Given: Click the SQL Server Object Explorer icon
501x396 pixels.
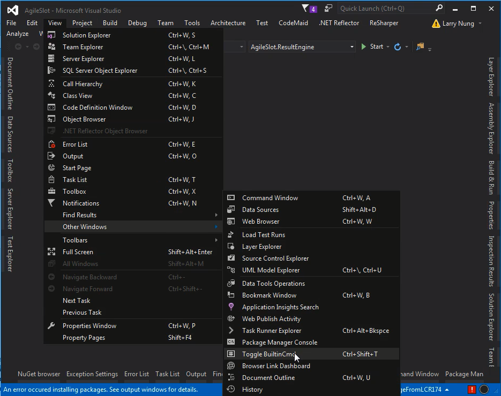Looking at the screenshot, I should pyautogui.click(x=51, y=71).
